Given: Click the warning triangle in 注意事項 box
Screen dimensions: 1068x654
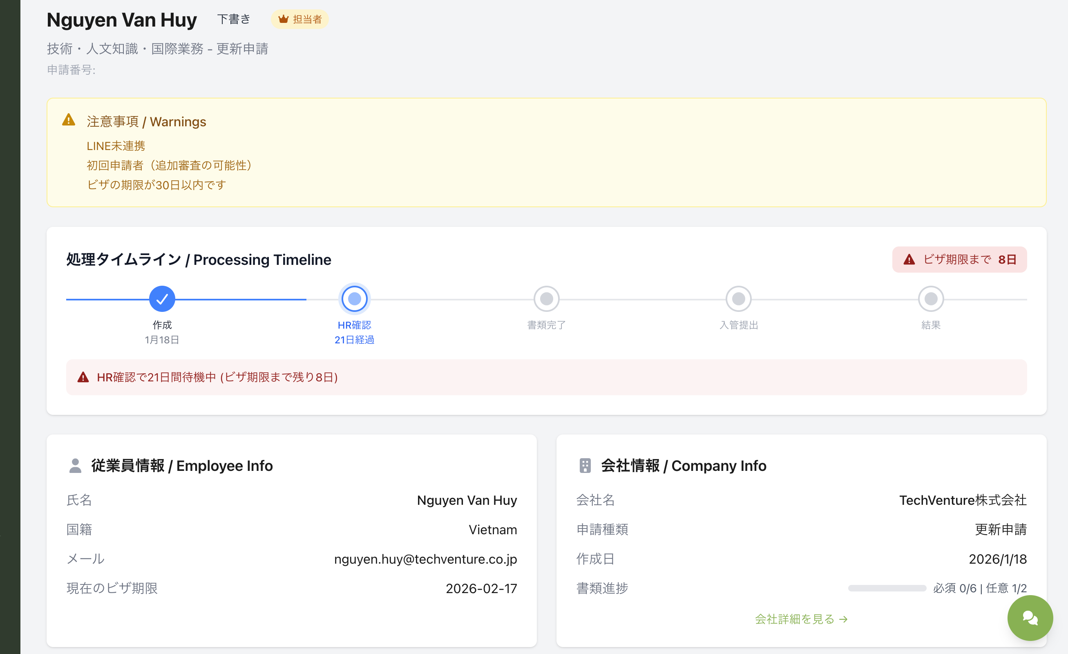Looking at the screenshot, I should point(69,120).
